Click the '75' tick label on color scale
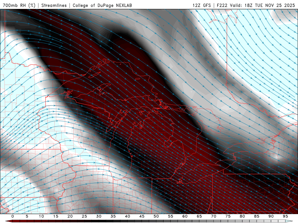Screen dimensions: 298x223 (x=228, y=216)
